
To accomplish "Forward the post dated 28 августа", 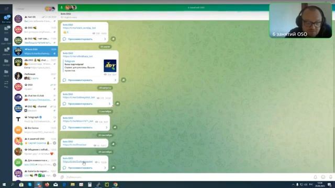I will tap(117, 103).
